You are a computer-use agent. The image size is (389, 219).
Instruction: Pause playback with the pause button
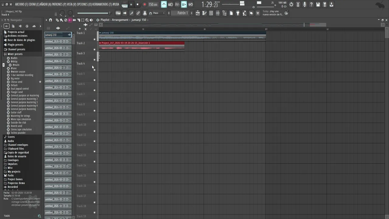pos(131,5)
